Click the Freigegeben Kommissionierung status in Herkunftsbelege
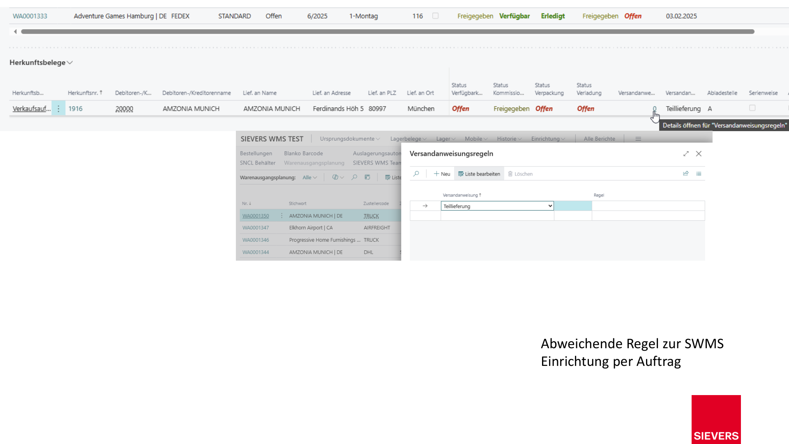Screen dimensions: 789x444 coord(511,109)
